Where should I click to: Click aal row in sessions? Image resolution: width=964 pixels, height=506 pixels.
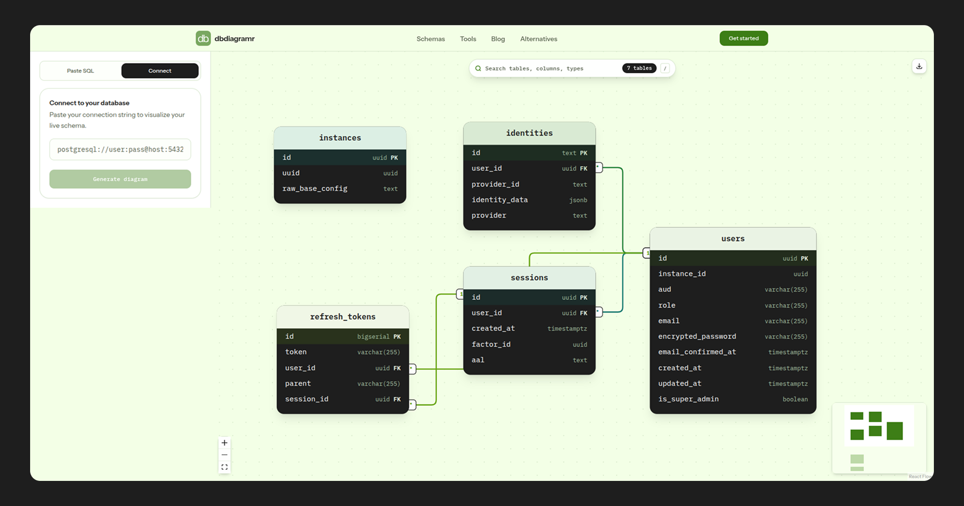(529, 360)
